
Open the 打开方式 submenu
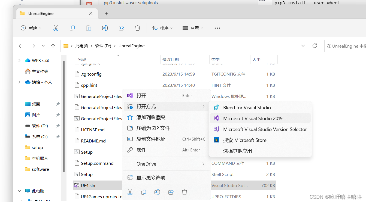(x=166, y=106)
